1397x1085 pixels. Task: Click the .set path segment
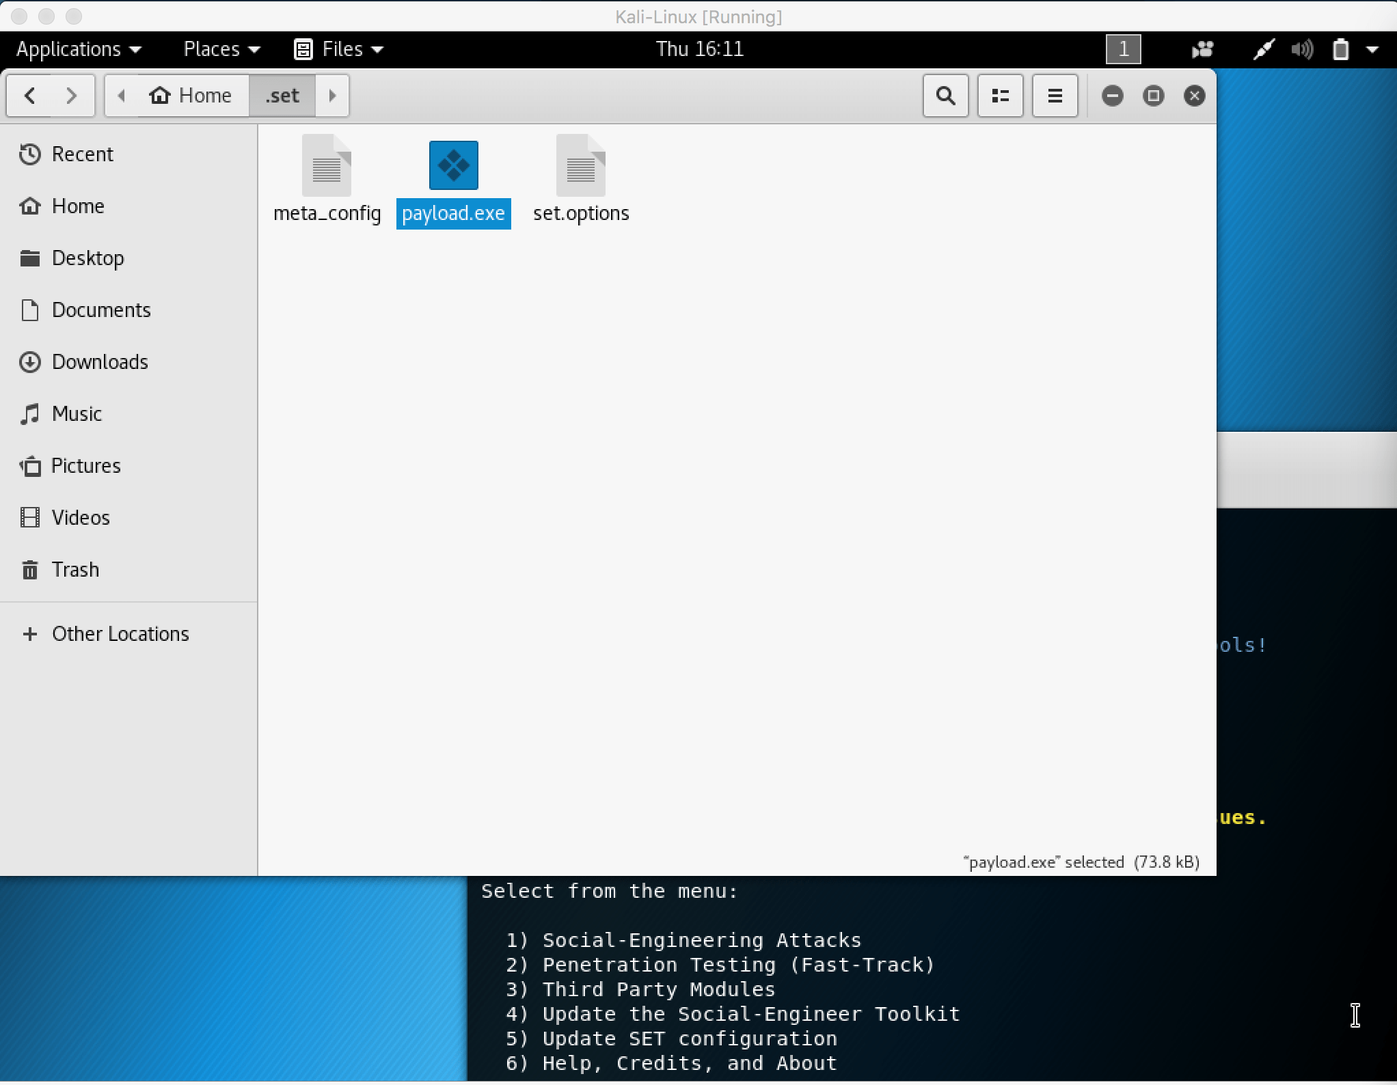[x=282, y=96]
